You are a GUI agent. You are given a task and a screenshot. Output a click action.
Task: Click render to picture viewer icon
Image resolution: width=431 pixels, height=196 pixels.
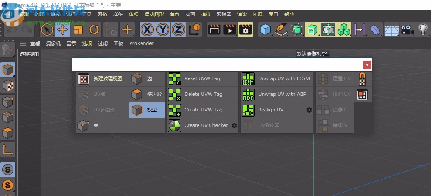pos(230,29)
